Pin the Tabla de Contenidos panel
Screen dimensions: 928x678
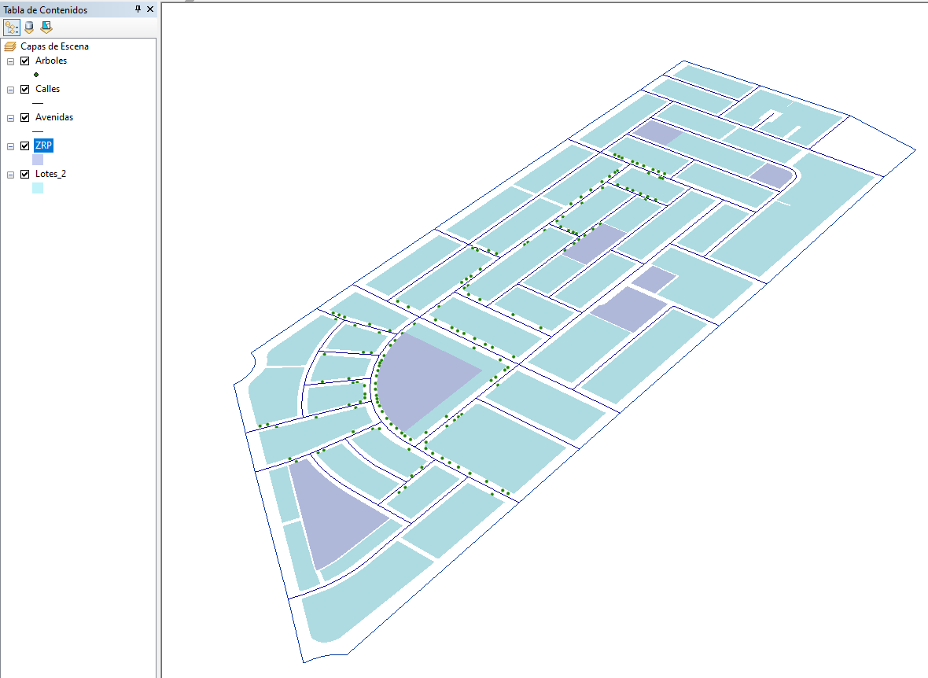(138, 9)
